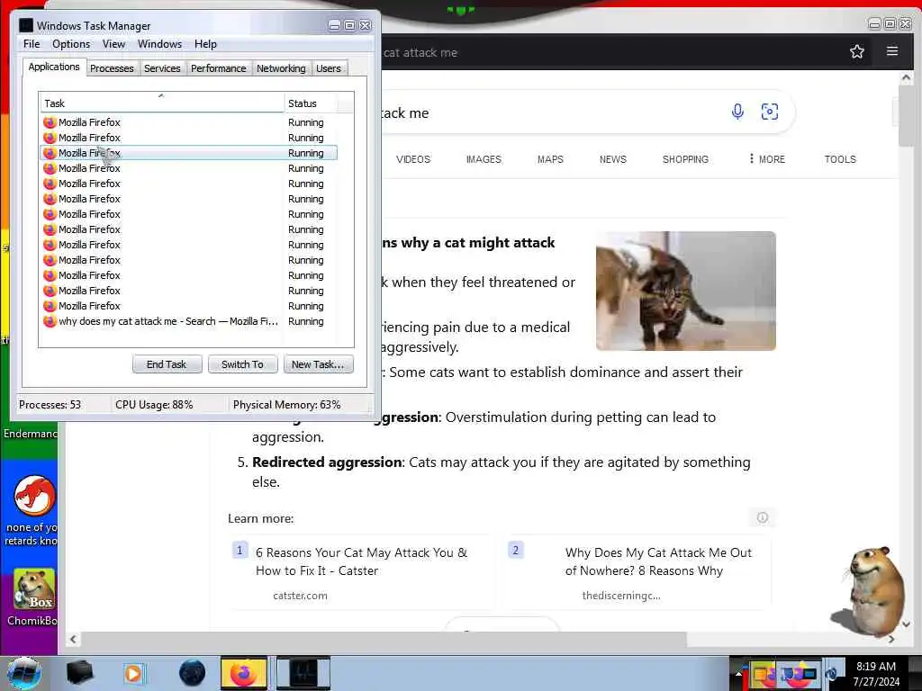The height and width of the screenshot is (691, 922).
Task: Open the VIDEOS search tab
Action: [413, 159]
